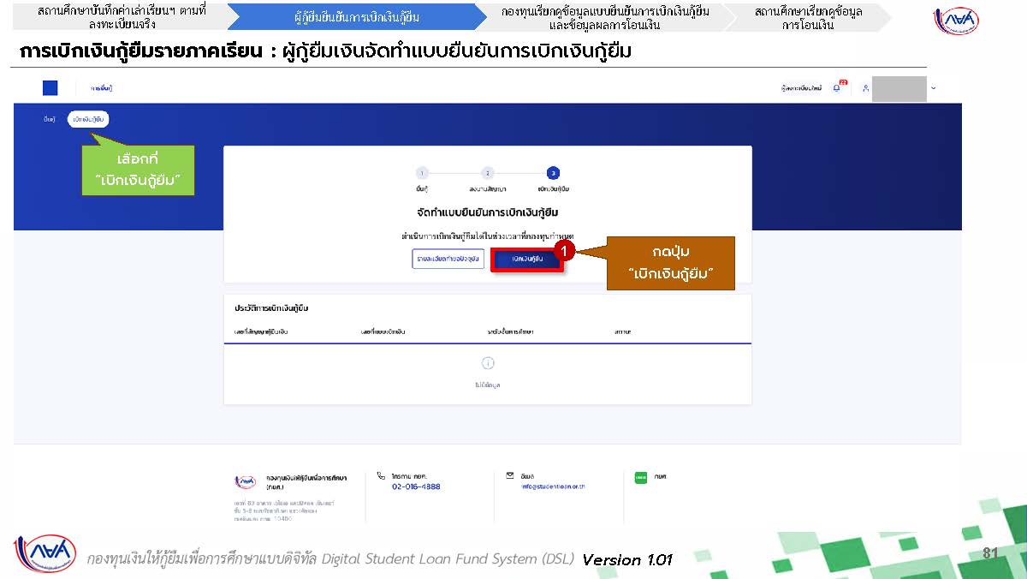
Task: Open the การยื่นกู้ menu in the header
Action: tap(103, 88)
